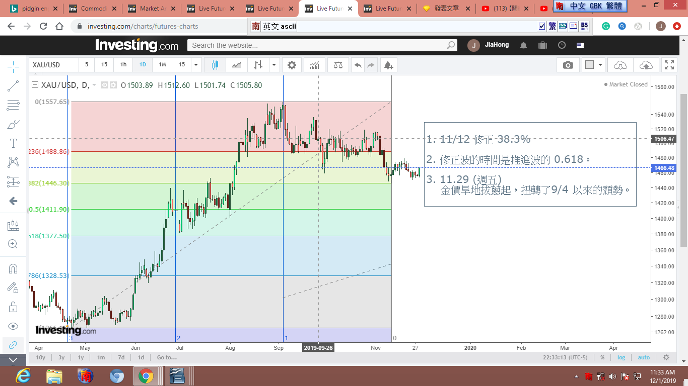Open the chart properties gear icon
This screenshot has height=386, width=688.
(x=292, y=65)
